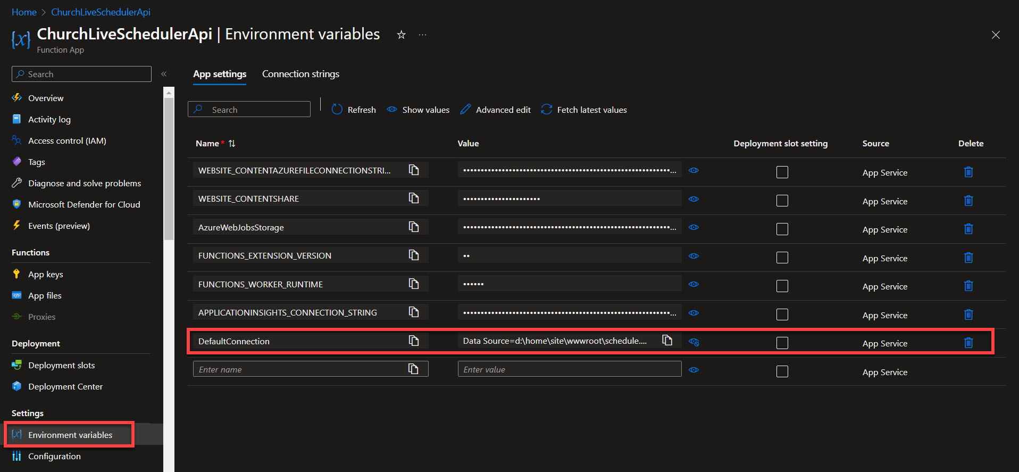1019x472 pixels.
Task: Delete the FUNCTIONS_EXTENSION_VERSION setting
Action: (968, 258)
